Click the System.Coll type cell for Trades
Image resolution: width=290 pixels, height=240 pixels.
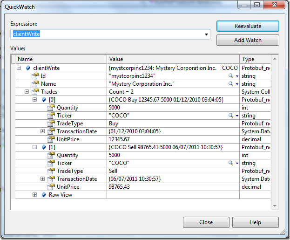coord(255,92)
